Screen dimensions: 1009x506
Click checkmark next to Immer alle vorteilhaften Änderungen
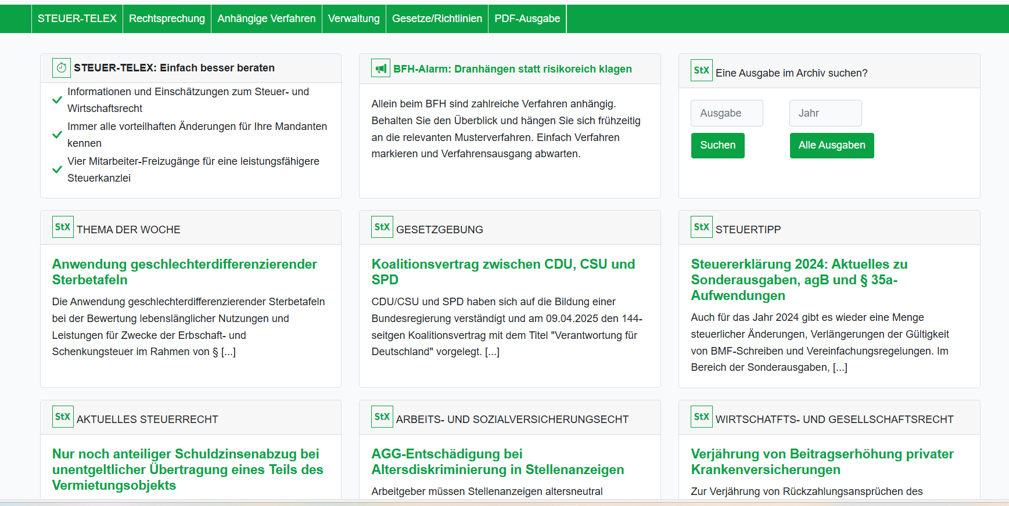click(x=57, y=135)
